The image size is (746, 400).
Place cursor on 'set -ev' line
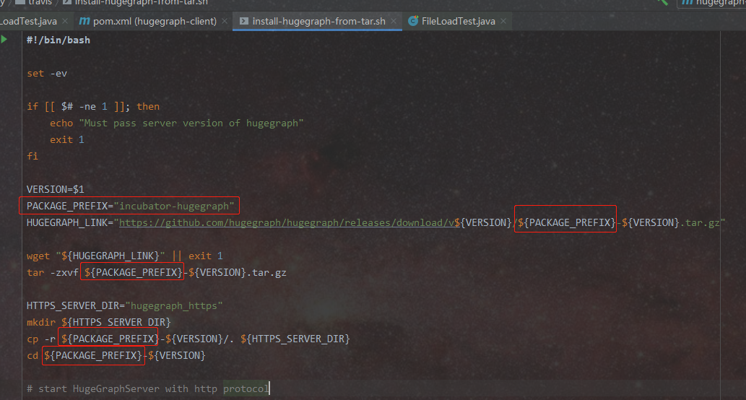pyautogui.click(x=47, y=73)
